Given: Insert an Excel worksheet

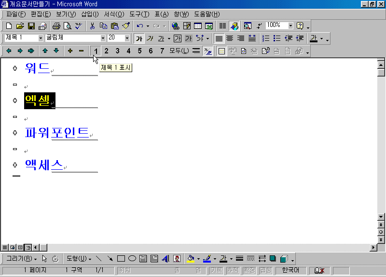Looking at the screenshot, I should (209, 26).
